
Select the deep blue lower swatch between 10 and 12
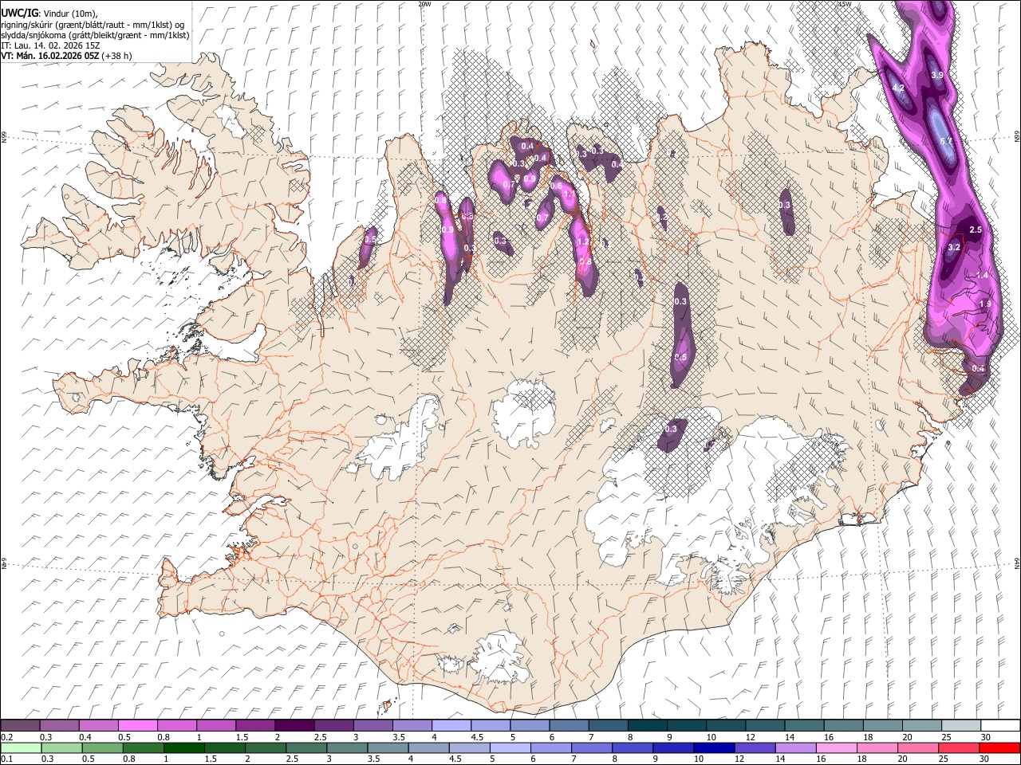click(x=713, y=747)
